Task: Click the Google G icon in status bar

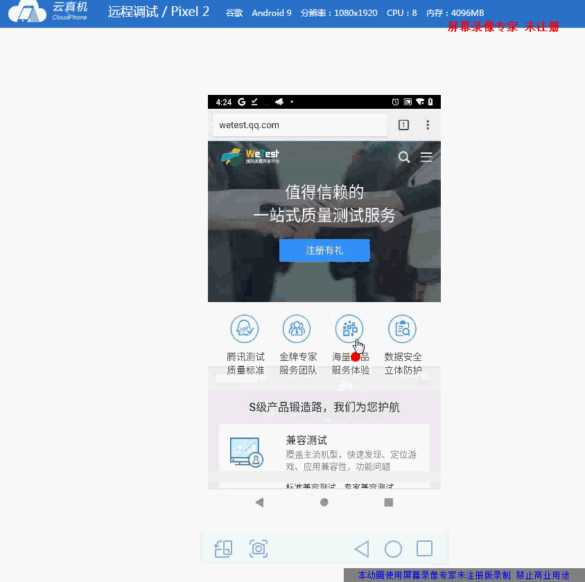Action: click(x=242, y=102)
